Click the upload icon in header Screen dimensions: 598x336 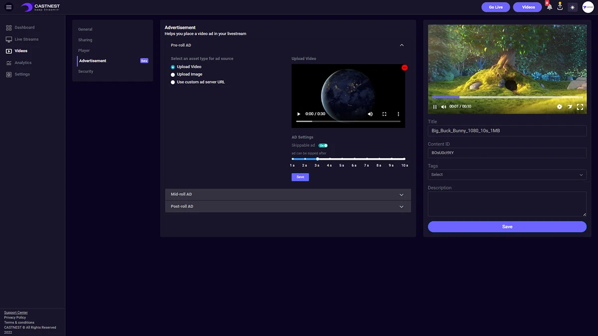point(560,7)
